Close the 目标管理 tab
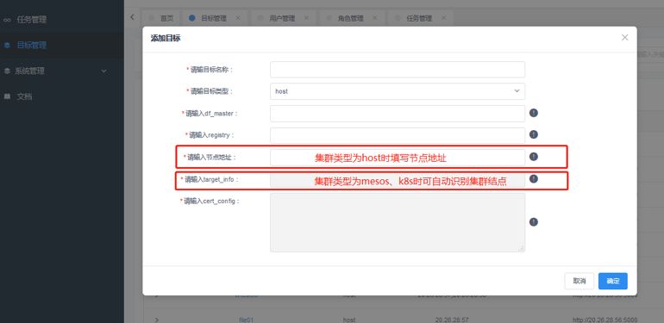The width and height of the screenshot is (664, 323). pos(237,18)
